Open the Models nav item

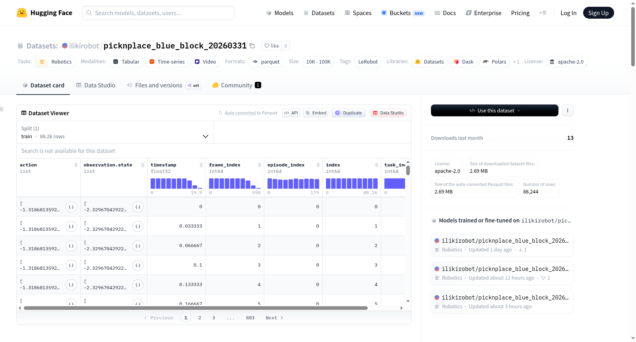point(280,13)
